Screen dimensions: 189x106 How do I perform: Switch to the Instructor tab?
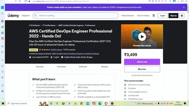pos(83,67)
